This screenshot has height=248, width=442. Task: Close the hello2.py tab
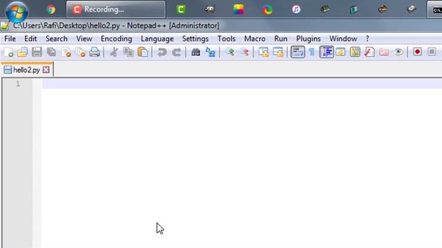point(46,70)
